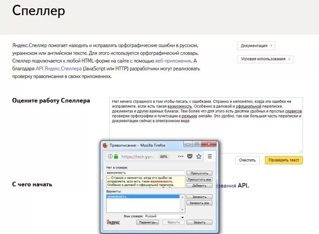Click the Заменить все button
Viewport: 319px width, 234px height.
pyautogui.click(x=199, y=203)
